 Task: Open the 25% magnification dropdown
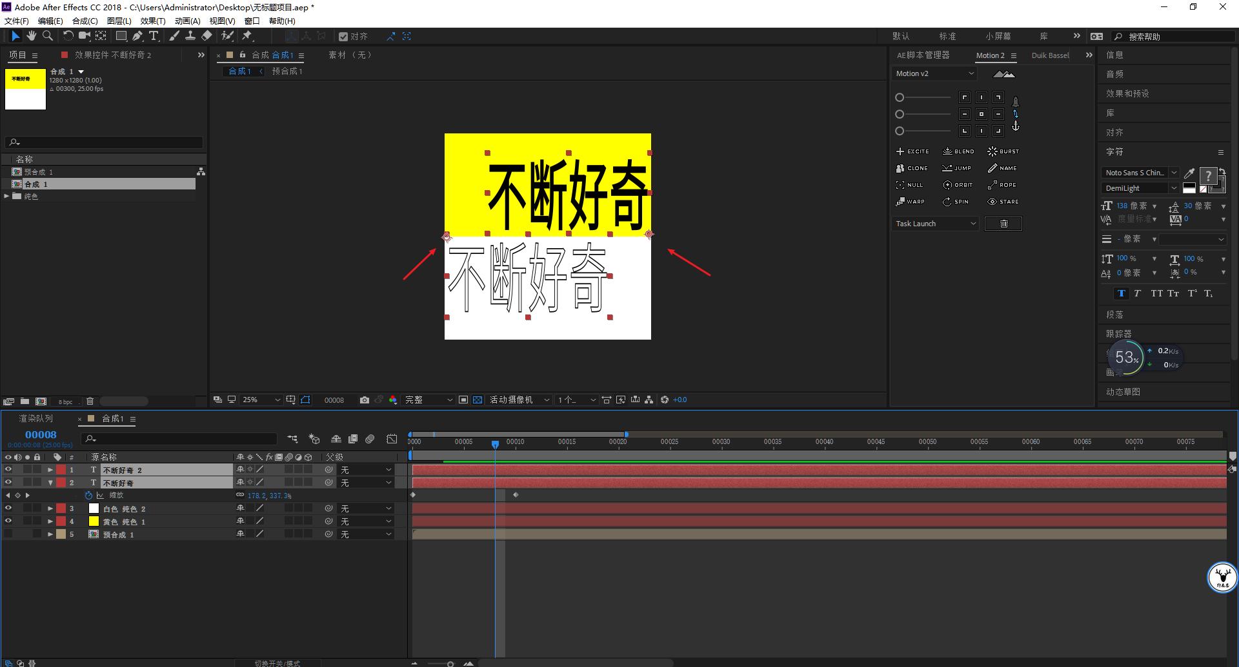260,400
